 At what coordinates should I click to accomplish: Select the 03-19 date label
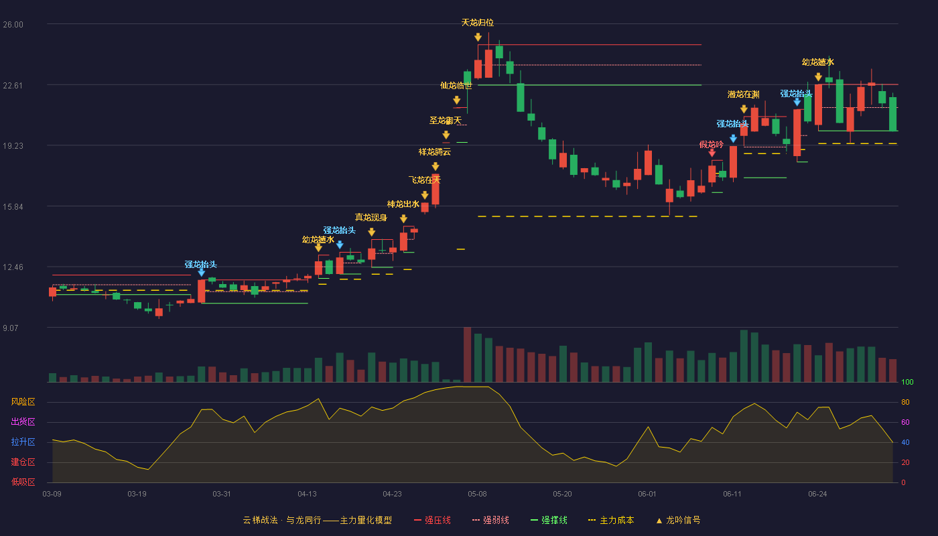pyautogui.click(x=137, y=494)
